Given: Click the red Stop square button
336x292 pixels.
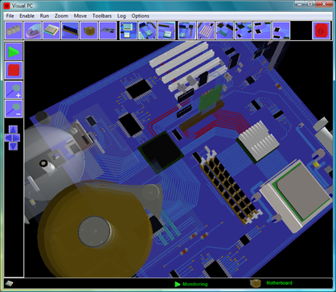Looking at the screenshot, I should tap(14, 71).
